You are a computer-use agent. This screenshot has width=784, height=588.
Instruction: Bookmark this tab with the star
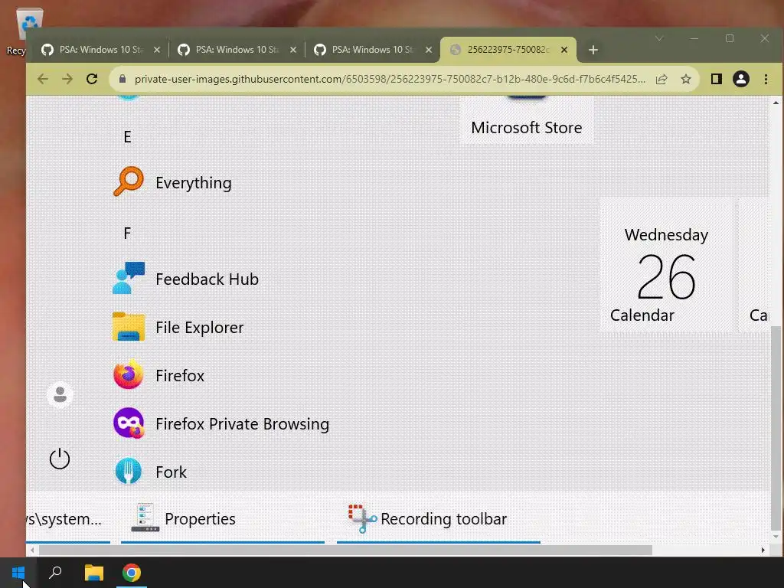point(686,79)
